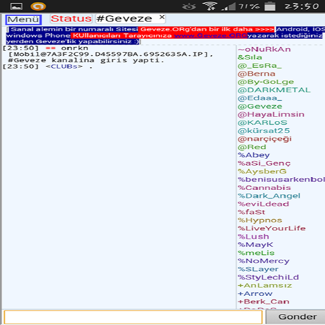Select user %benisusarkenbol in nick list
The image size is (325, 325).
point(281,180)
